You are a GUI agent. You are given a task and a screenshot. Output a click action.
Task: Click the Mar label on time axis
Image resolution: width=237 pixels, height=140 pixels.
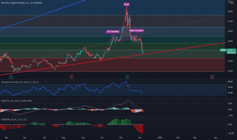pyautogui.click(x=195, y=137)
